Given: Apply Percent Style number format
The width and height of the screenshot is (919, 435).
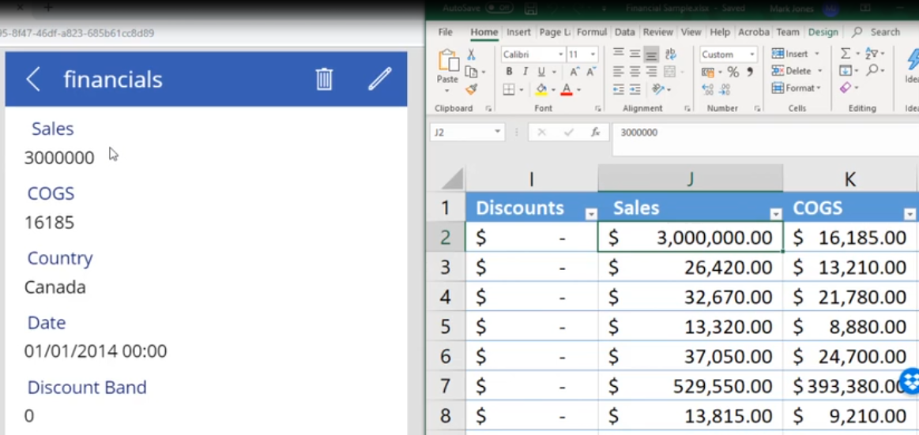Looking at the screenshot, I should coord(733,71).
